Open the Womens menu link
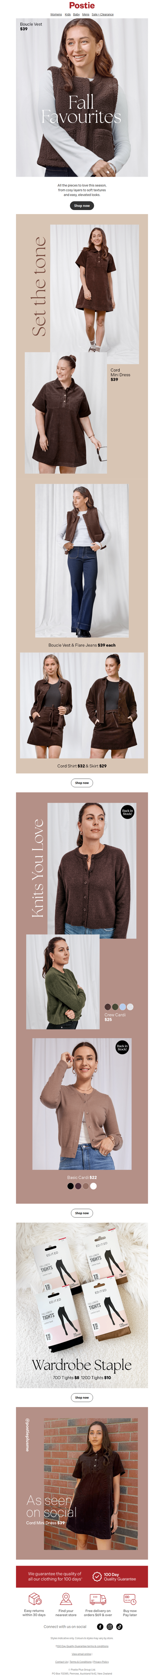The height and width of the screenshot is (1678, 164). point(57,14)
